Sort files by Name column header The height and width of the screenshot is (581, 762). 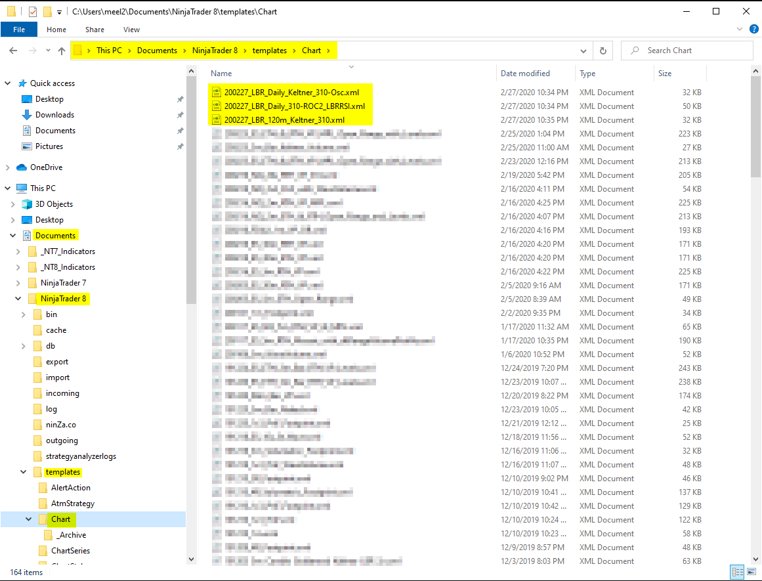[221, 74]
